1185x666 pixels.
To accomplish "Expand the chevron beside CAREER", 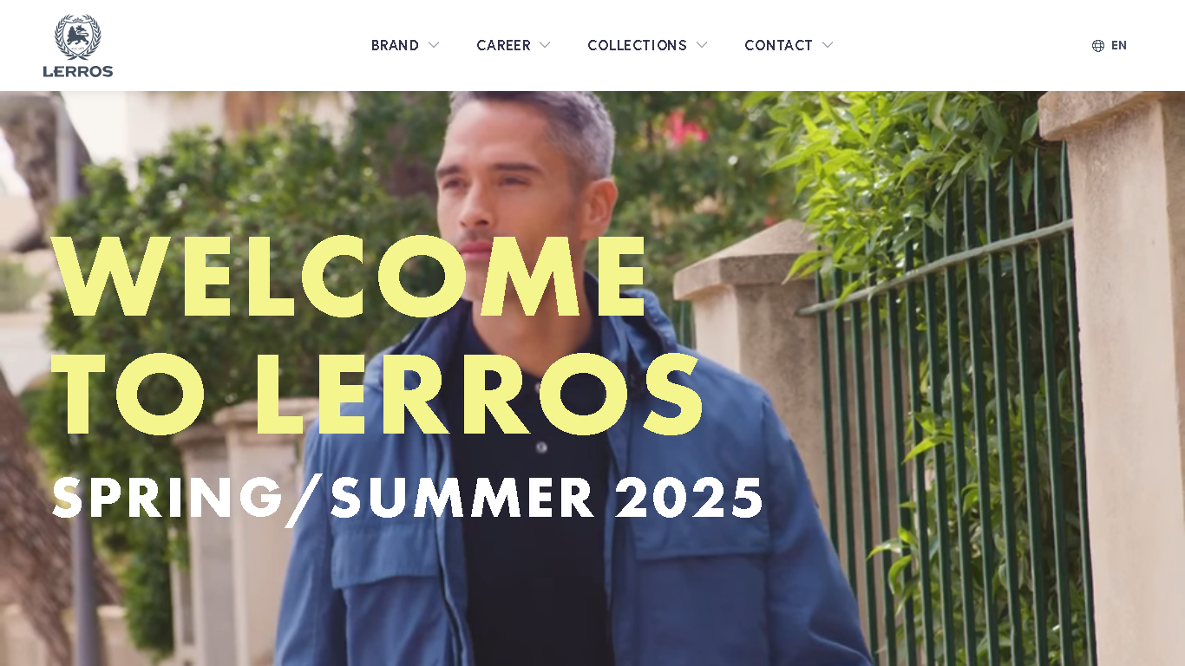I will (x=545, y=45).
